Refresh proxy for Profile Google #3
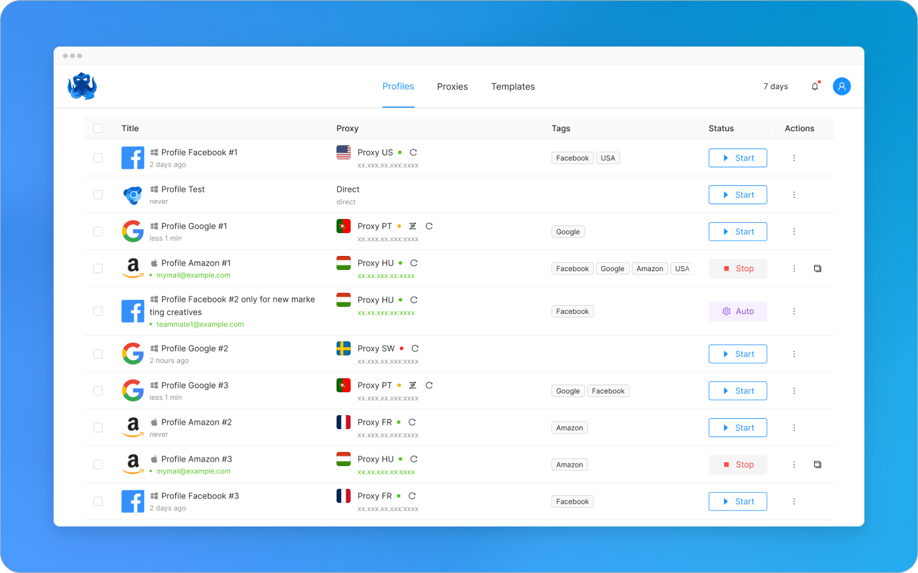 click(429, 386)
